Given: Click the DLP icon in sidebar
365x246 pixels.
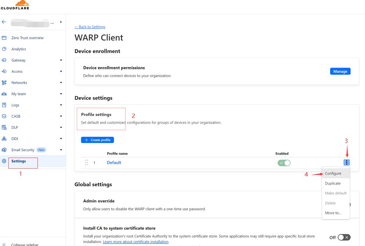Looking at the screenshot, I should (4, 128).
